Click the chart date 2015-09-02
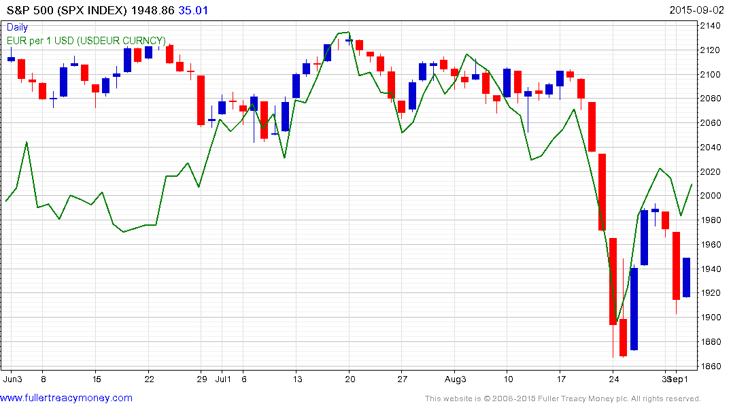Screen dimensions: 731x408 (x=696, y=10)
